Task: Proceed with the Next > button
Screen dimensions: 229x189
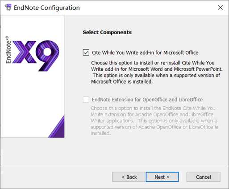Action: click(162, 177)
